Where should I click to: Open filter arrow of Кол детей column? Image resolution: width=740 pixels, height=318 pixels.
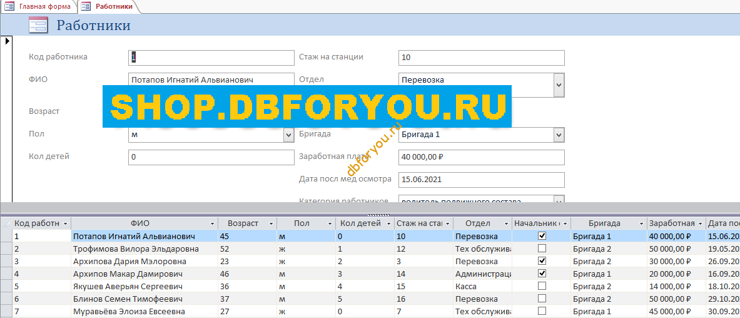[389, 224]
